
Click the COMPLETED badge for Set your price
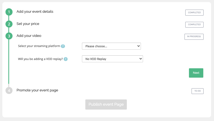pyautogui.click(x=194, y=25)
